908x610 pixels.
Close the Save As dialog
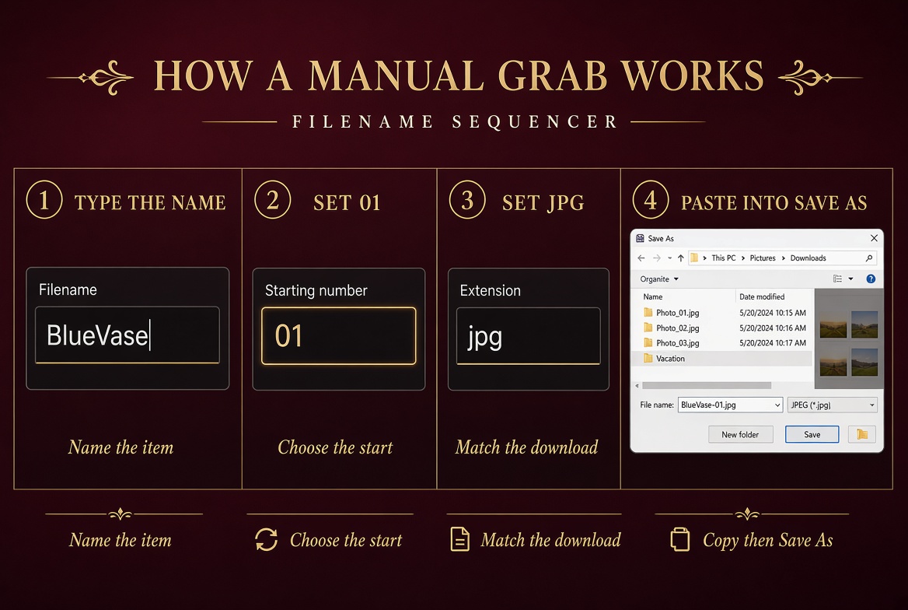874,238
